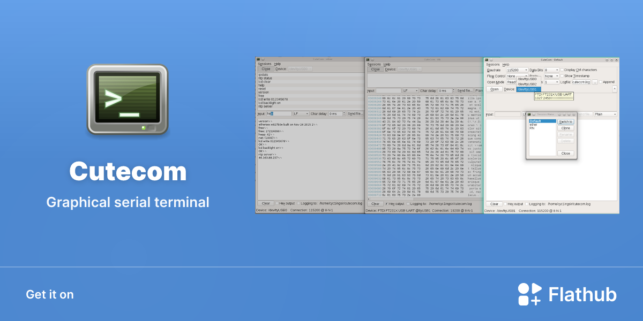This screenshot has width=643, height=321.
Task: Click the Clear button in the Default window
Action: click(494, 204)
